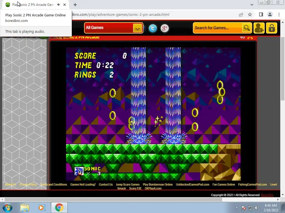Screen dimensions: 285x213
Task: Click the game fullscreen arrows icon
Action: [250, 37]
